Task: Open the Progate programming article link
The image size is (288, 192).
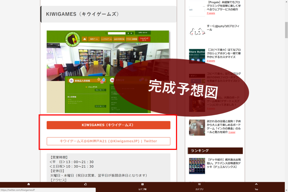Action: [224, 6]
